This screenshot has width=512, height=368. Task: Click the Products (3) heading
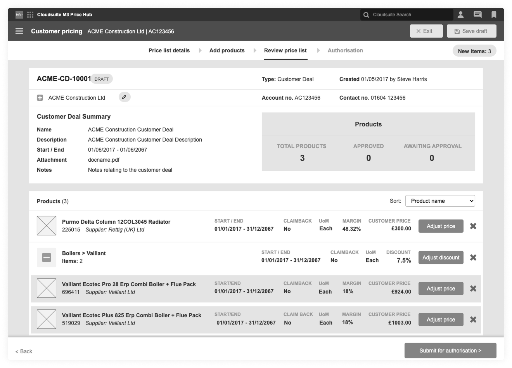click(x=53, y=201)
